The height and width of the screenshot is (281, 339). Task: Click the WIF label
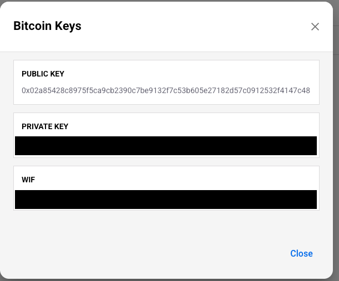[28, 180]
